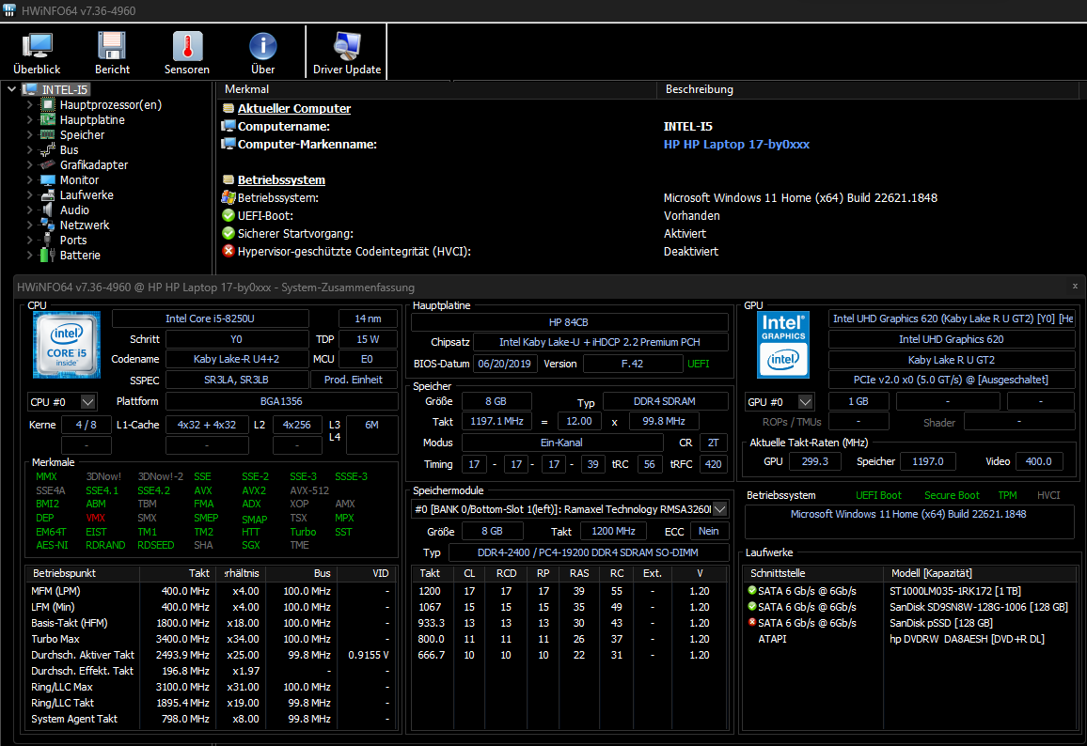Select Grafikadapter in the tree

pos(94,164)
